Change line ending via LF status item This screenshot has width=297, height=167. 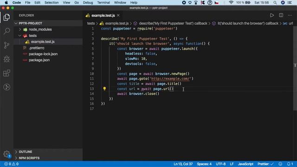[x=232, y=164]
